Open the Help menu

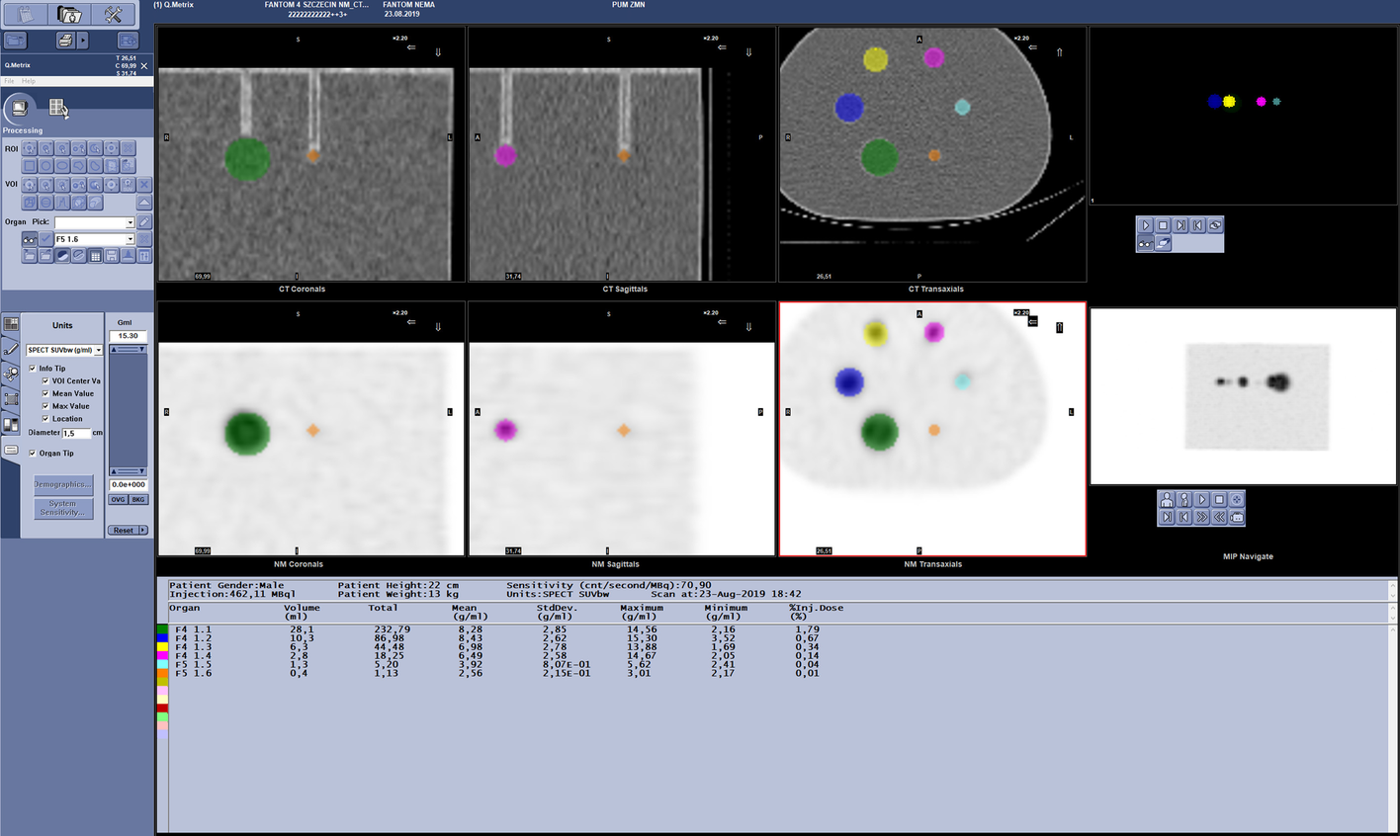click(x=29, y=81)
